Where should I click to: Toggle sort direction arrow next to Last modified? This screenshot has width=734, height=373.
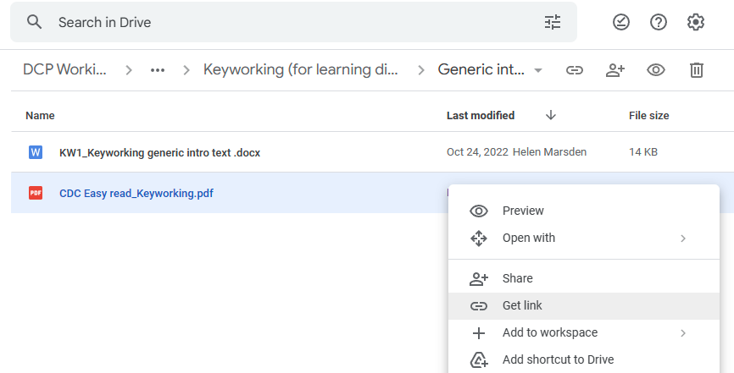[551, 115]
